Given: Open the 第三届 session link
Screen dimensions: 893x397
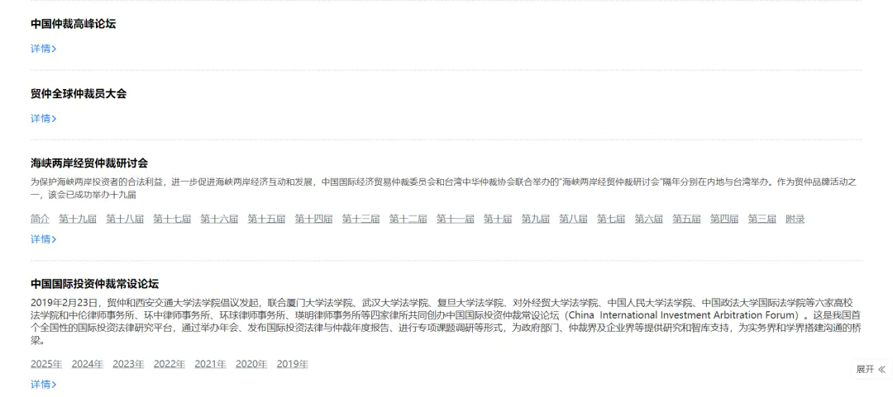Looking at the screenshot, I should pyautogui.click(x=762, y=219).
